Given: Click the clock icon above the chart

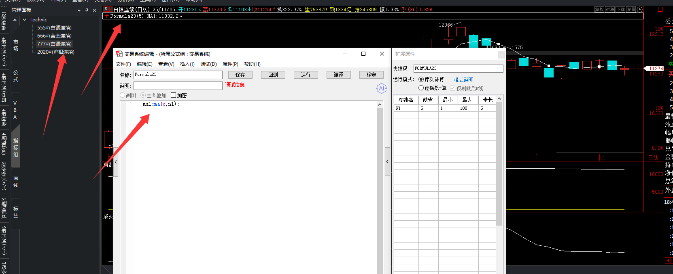Looking at the screenshot, I should 639,9.
